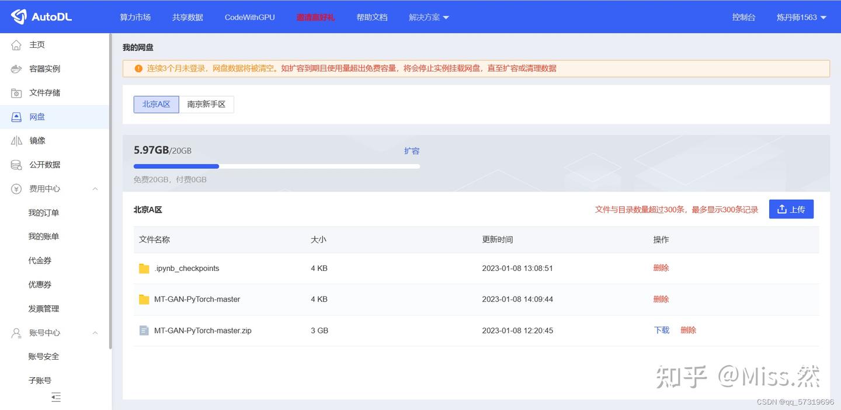This screenshot has height=410, width=841.
Task: Click the file icon of MT-GAN-PyTorch-master.zip
Action: coord(143,330)
